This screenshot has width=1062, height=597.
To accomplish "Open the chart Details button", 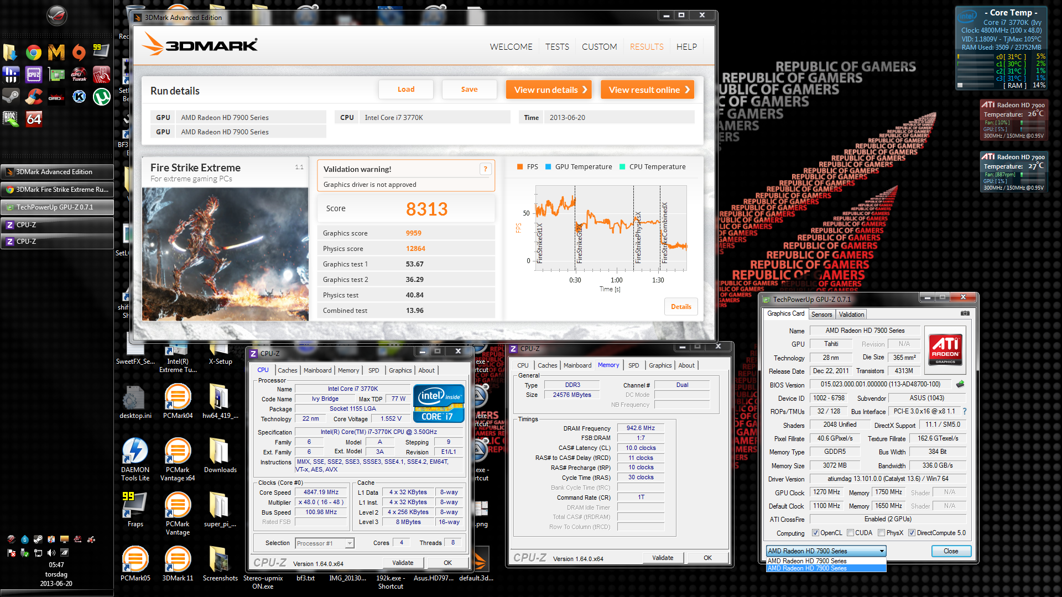I will pyautogui.click(x=681, y=307).
